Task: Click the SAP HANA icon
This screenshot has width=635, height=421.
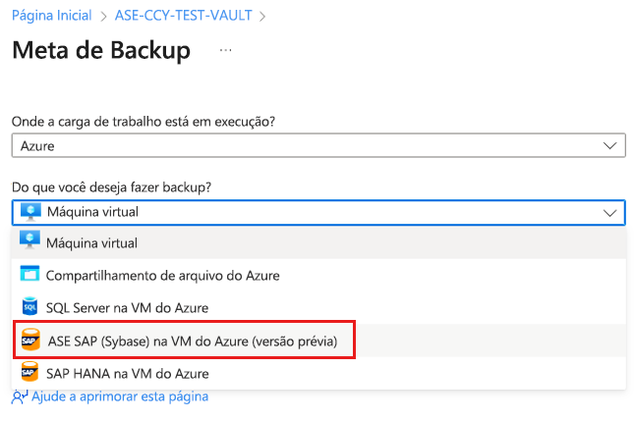Action: 29,373
